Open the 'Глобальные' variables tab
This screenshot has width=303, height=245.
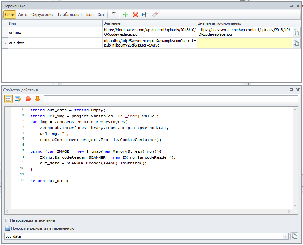coord(69,15)
